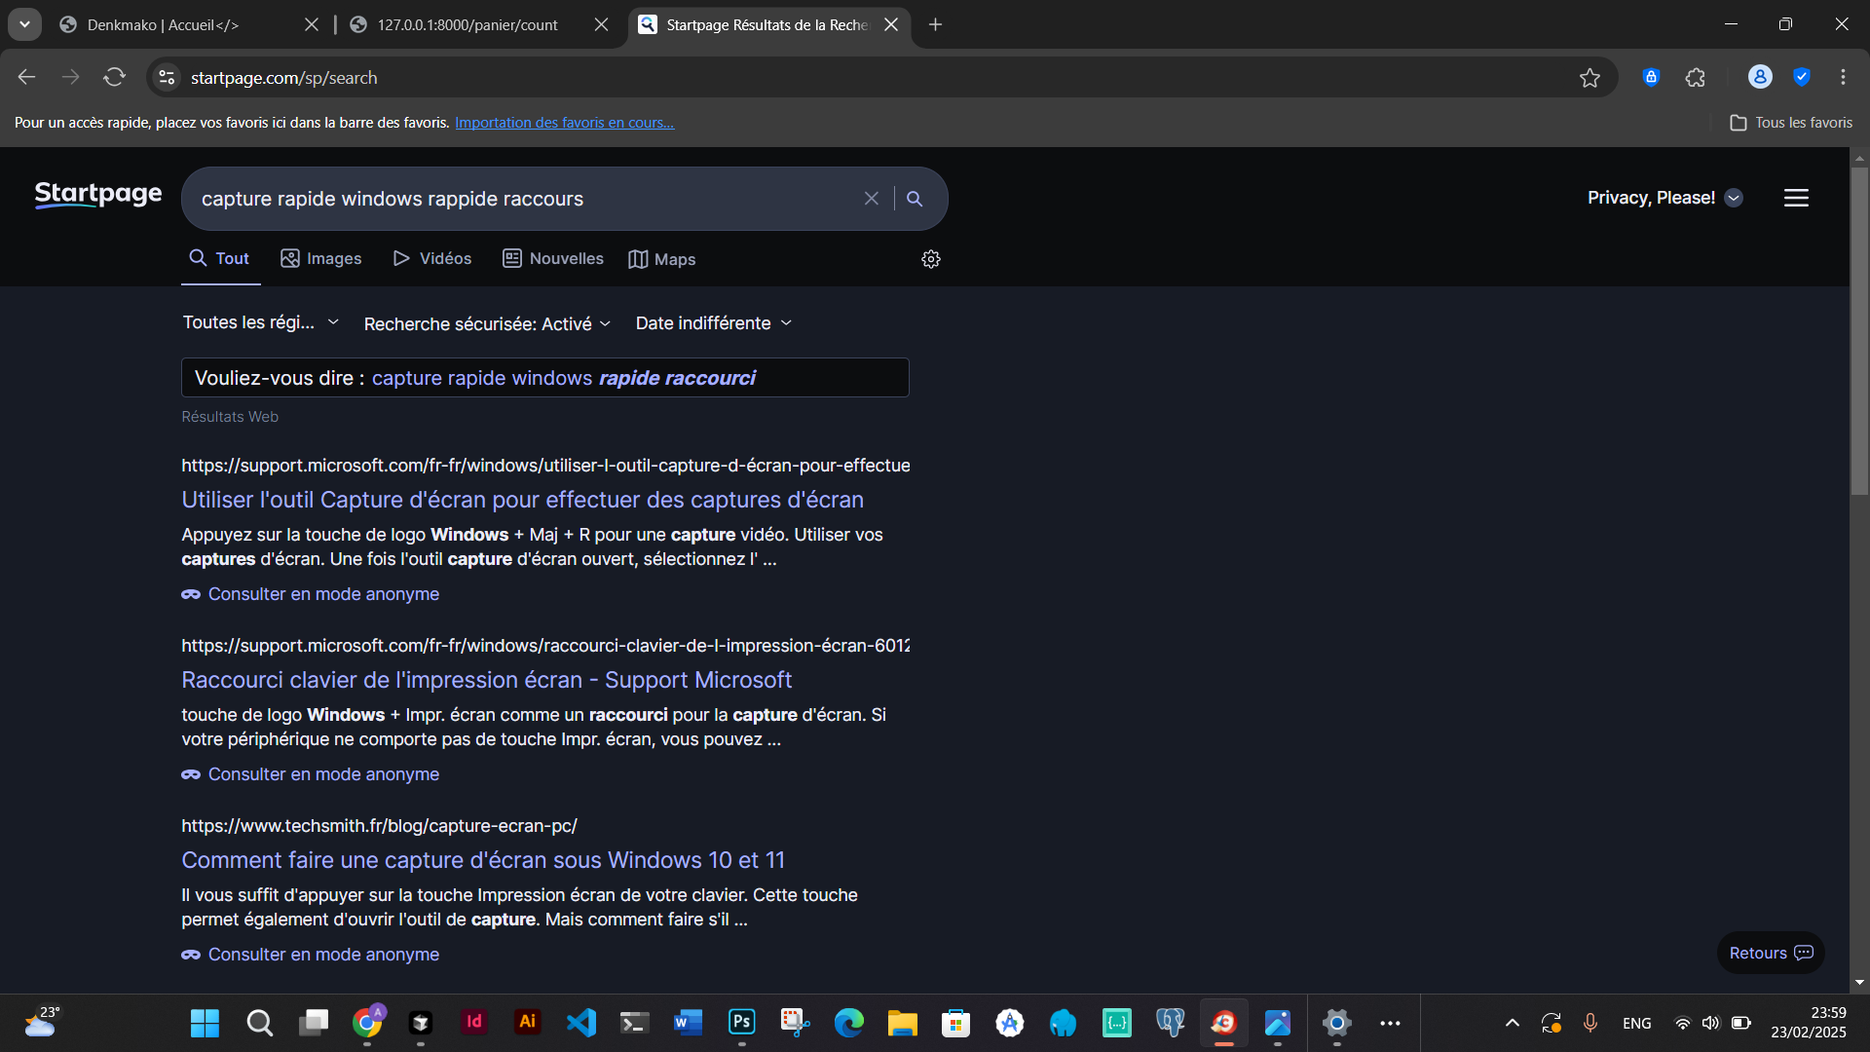
Task: Select the Tout results tab
Action: point(220,258)
